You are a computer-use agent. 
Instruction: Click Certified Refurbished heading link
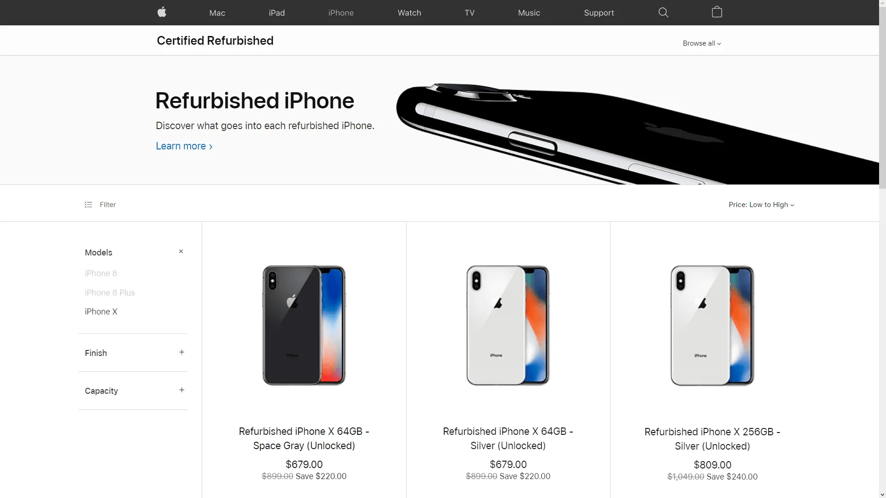215,40
